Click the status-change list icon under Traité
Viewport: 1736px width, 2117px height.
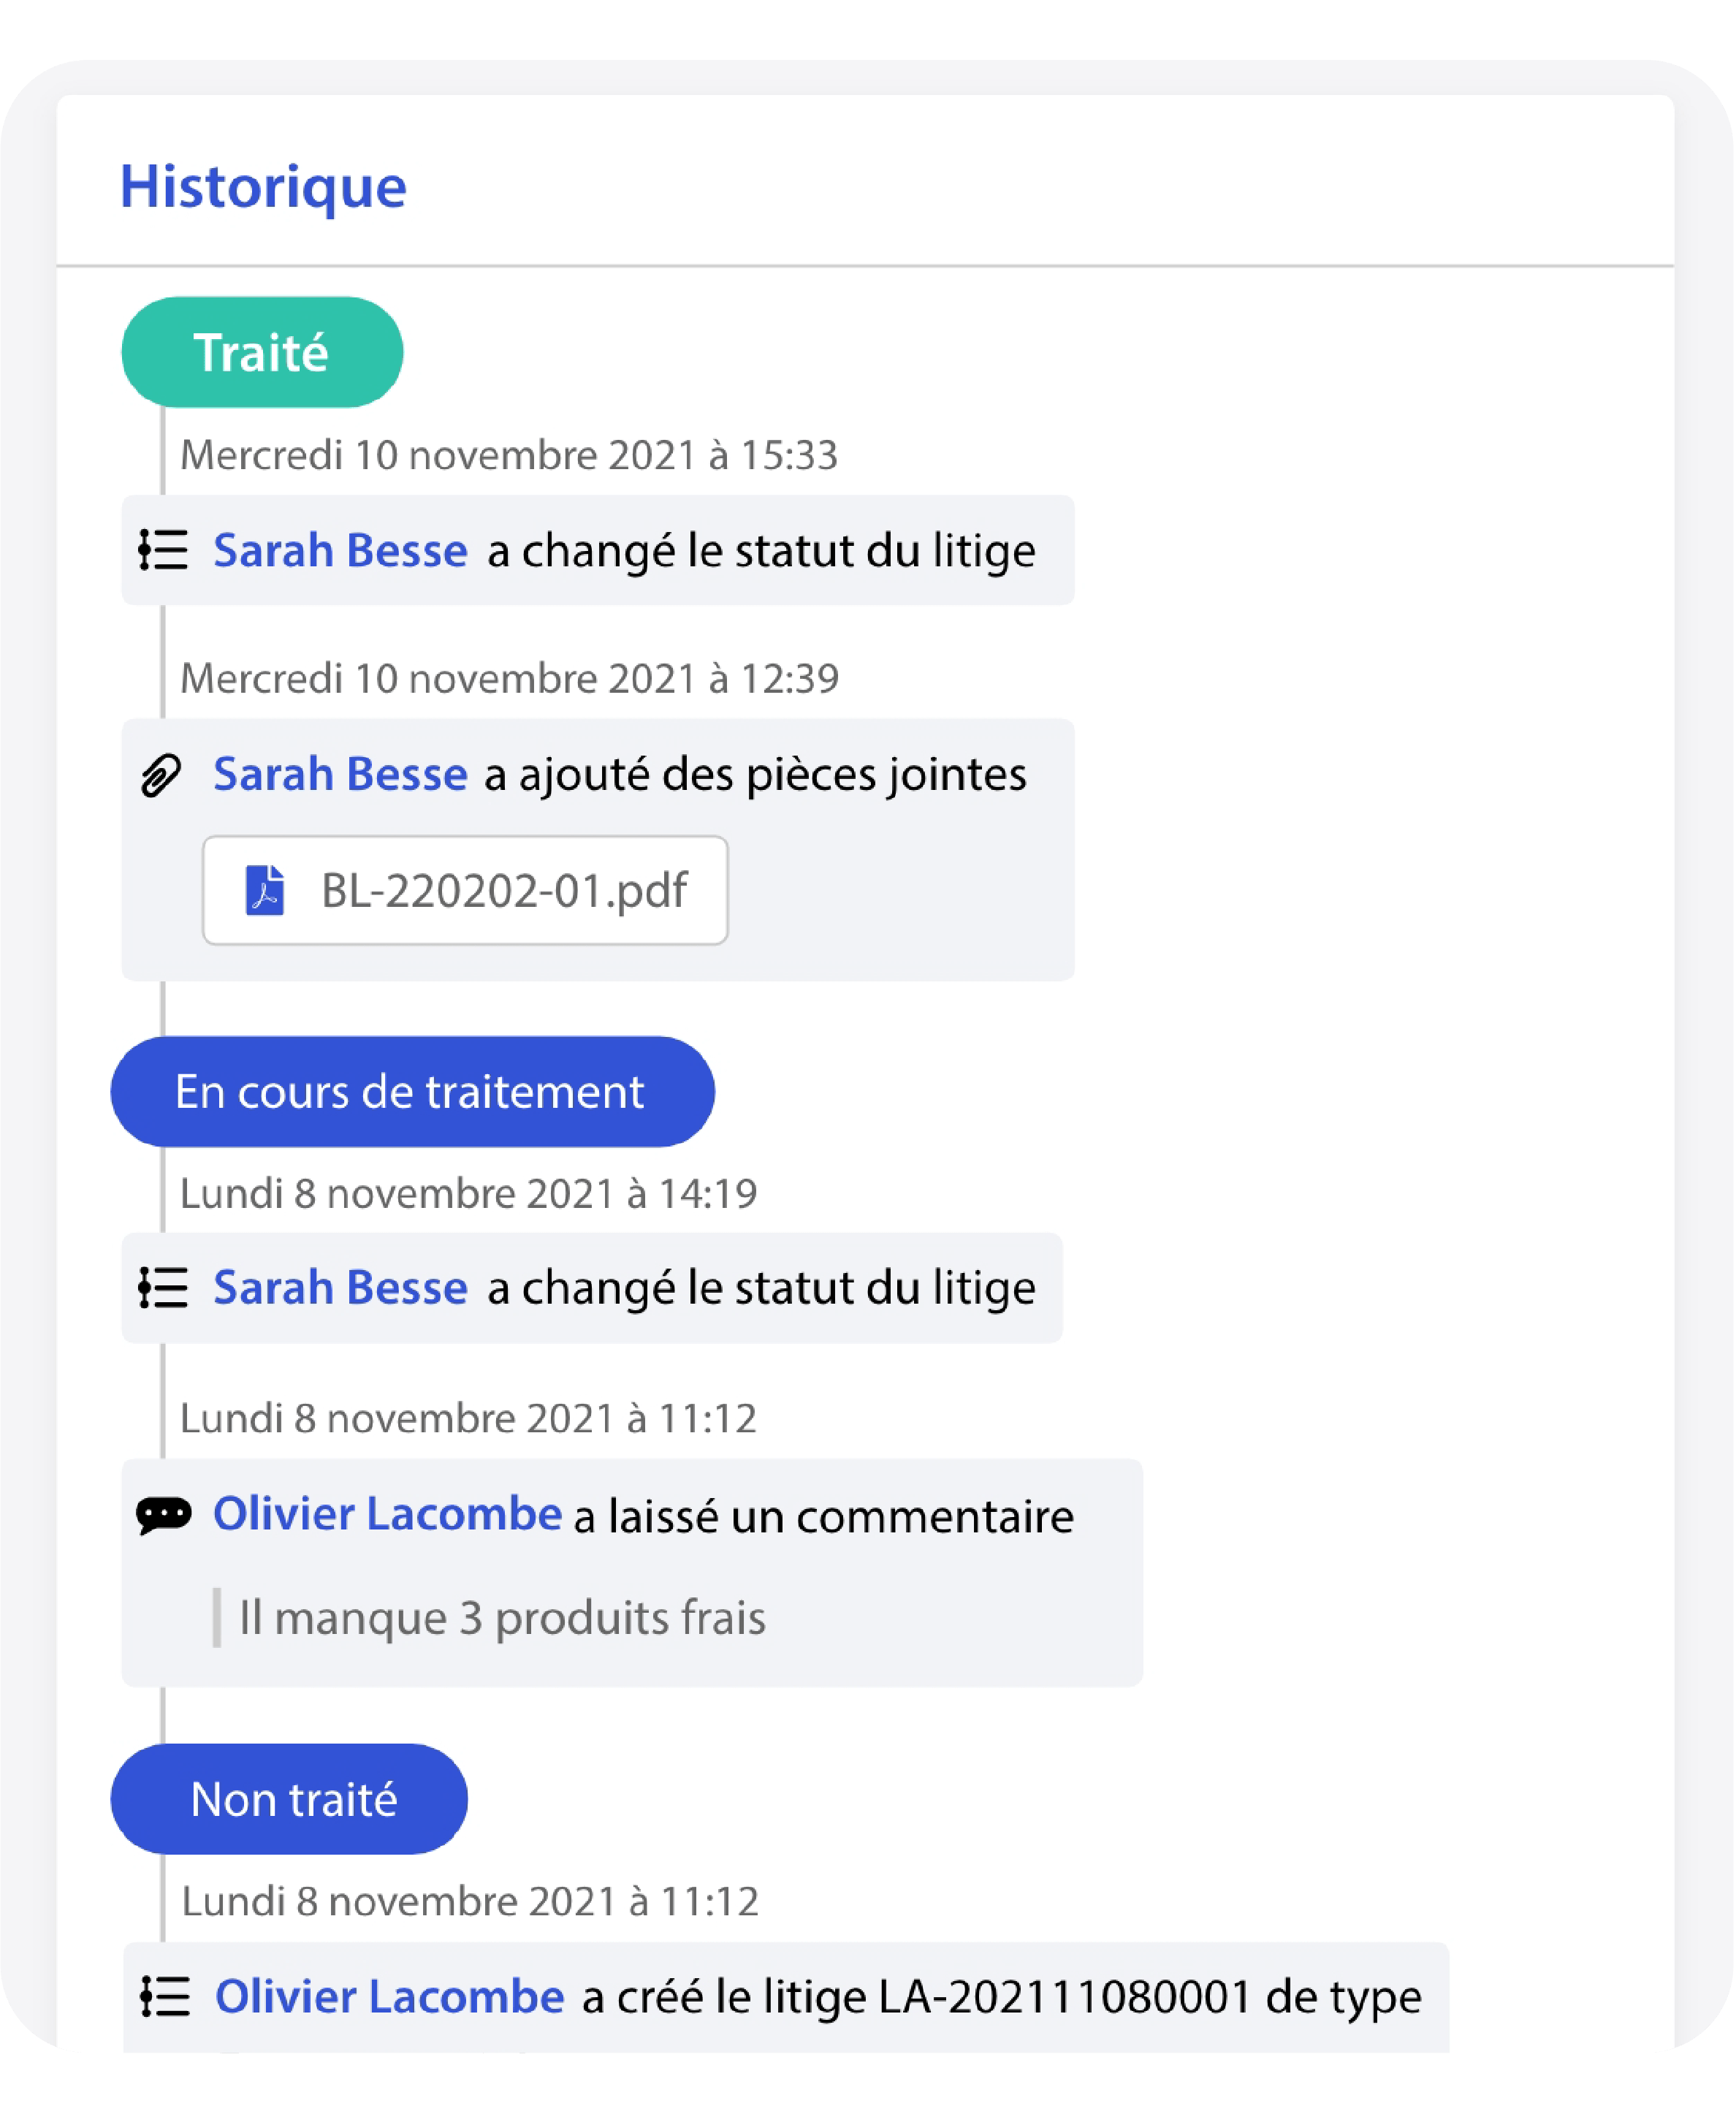point(163,550)
